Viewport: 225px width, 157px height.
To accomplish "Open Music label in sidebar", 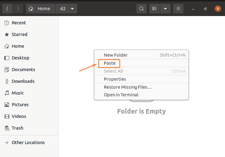I will (18, 93).
